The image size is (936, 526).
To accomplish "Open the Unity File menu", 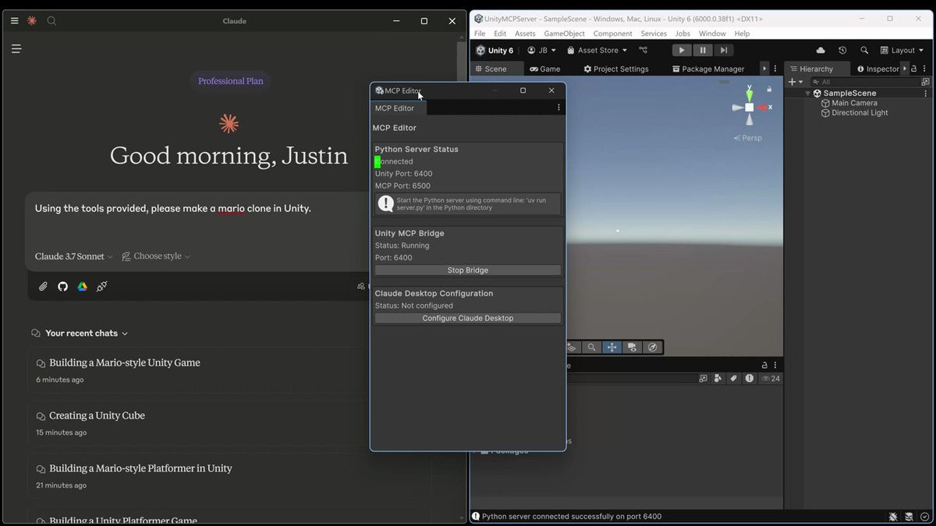I will pyautogui.click(x=480, y=34).
